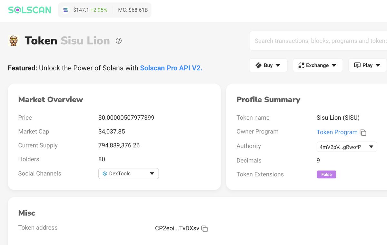Click the False token extensions badge
The height and width of the screenshot is (245, 387).
click(x=326, y=174)
